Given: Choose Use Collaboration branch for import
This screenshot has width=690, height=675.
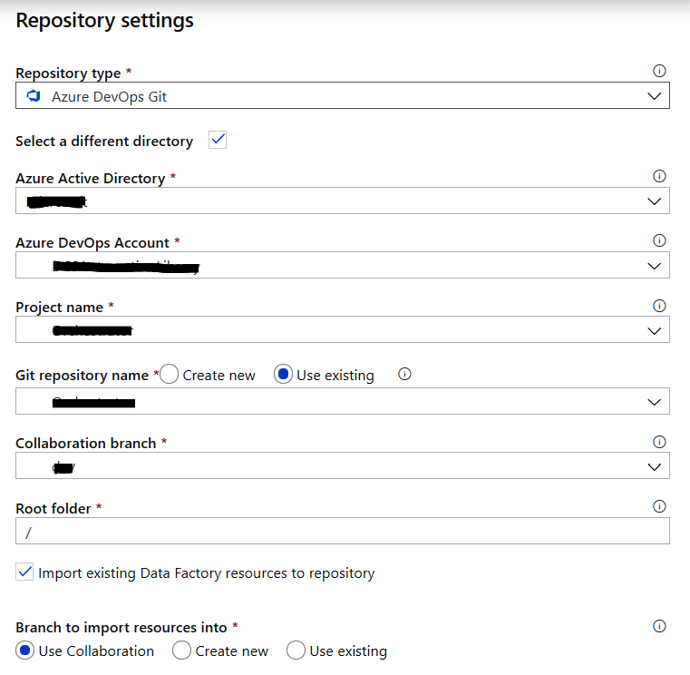Looking at the screenshot, I should (x=25, y=651).
